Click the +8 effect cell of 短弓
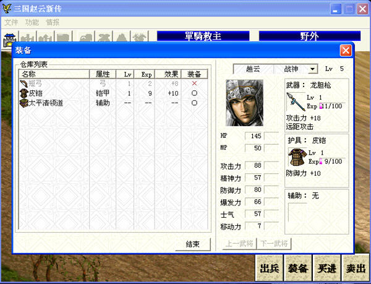 click(x=175, y=84)
